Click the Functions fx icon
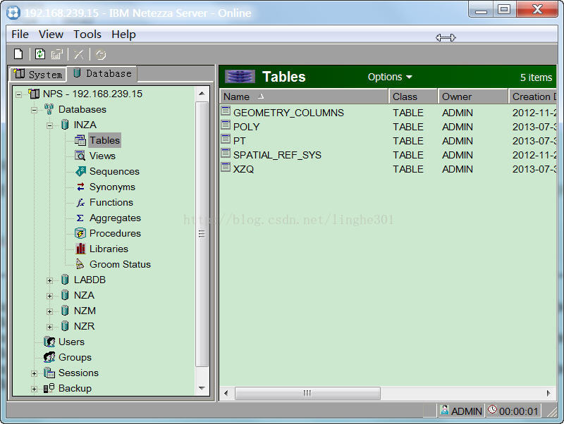 (80, 202)
